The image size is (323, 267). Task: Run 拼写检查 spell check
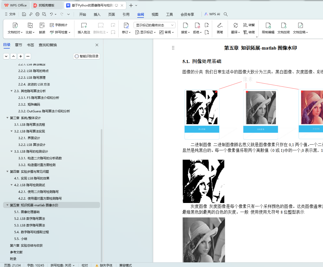pos(60,32)
